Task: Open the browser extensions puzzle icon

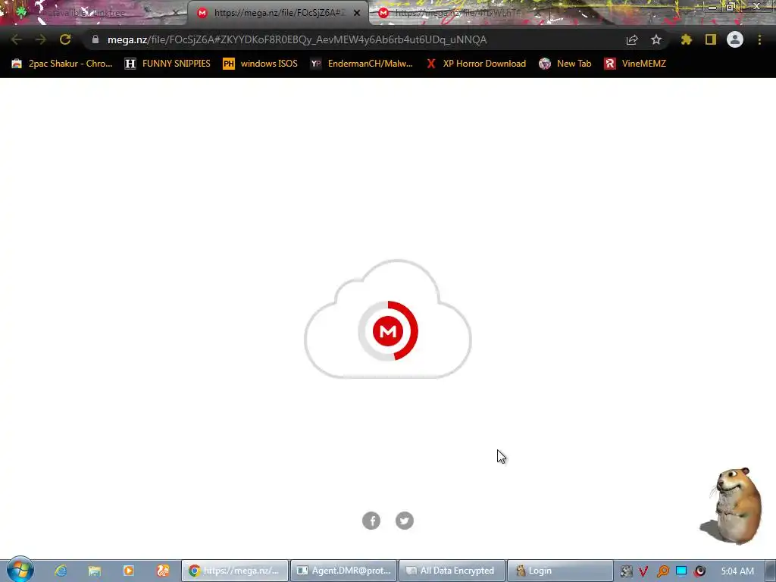Action: tap(687, 39)
